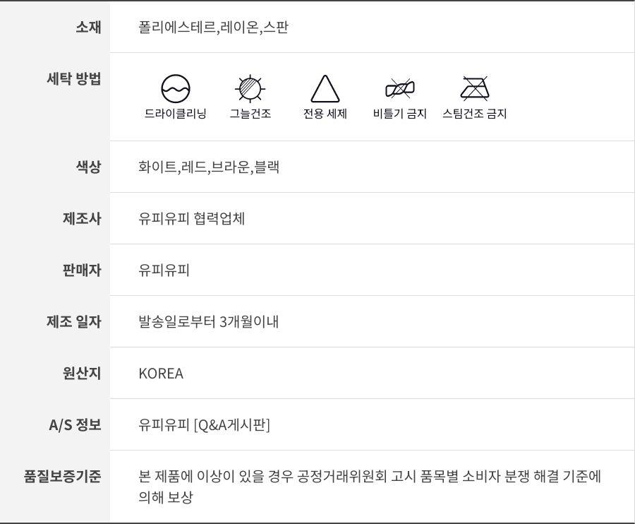This screenshot has height=524, width=635.
Task: Click the 소재 row header
Action: click(88, 28)
